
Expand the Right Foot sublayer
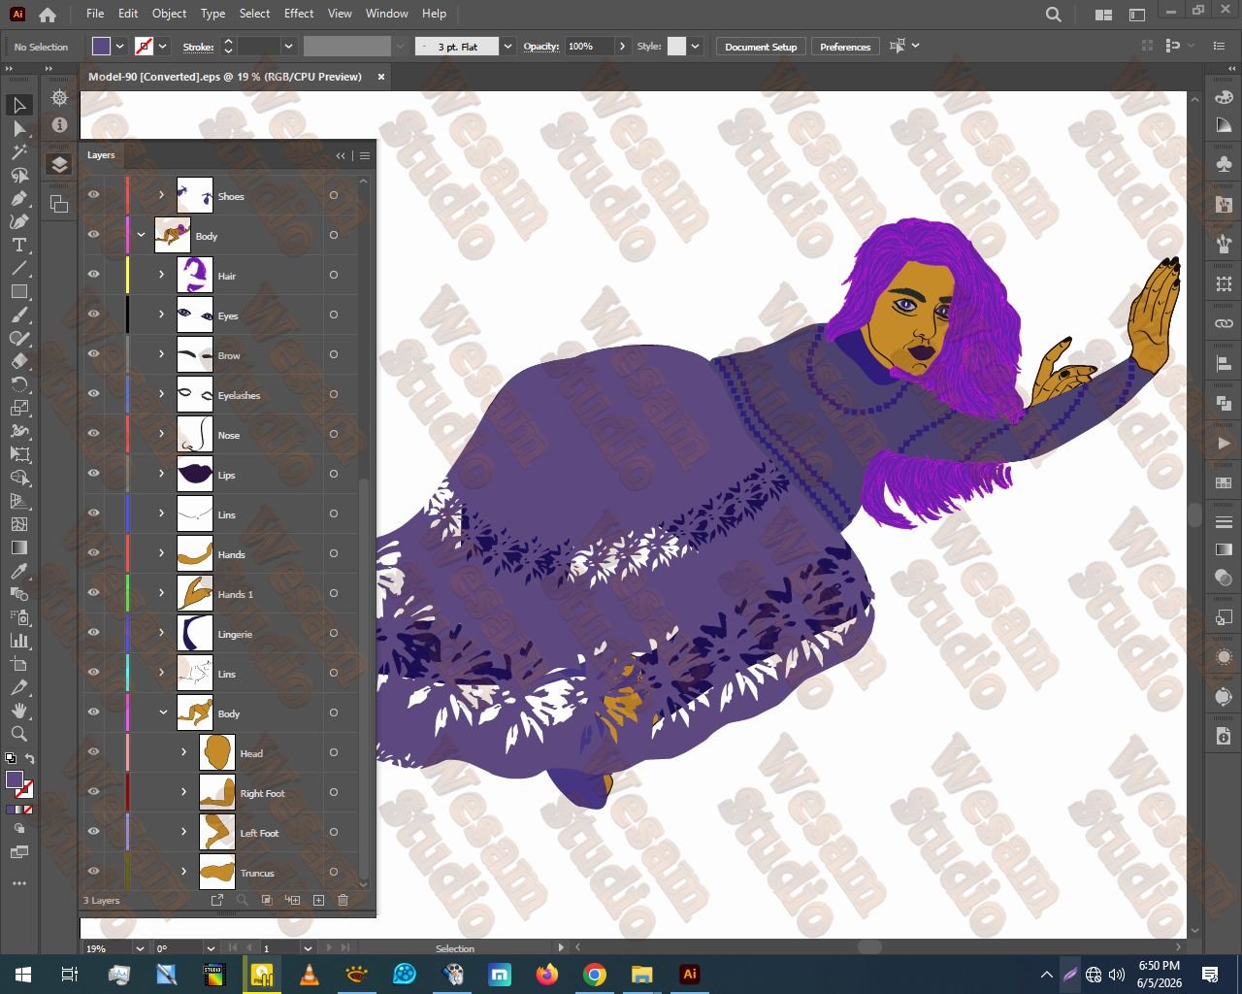(183, 792)
